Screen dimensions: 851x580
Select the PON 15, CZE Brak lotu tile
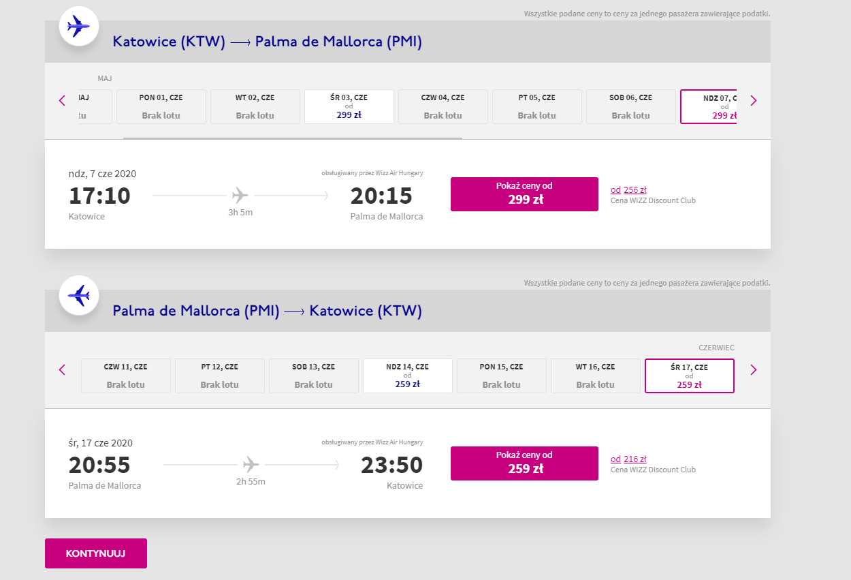[x=501, y=376]
